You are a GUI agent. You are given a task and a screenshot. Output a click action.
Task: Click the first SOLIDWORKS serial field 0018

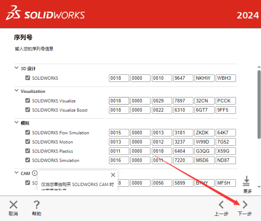pos(119,78)
